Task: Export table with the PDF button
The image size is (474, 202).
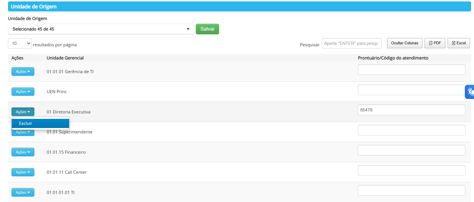Action: pyautogui.click(x=435, y=43)
